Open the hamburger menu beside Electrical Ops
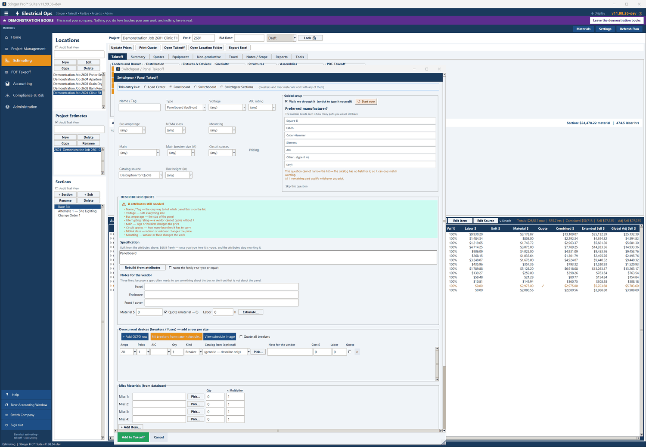The width and height of the screenshot is (646, 447). (6, 13)
